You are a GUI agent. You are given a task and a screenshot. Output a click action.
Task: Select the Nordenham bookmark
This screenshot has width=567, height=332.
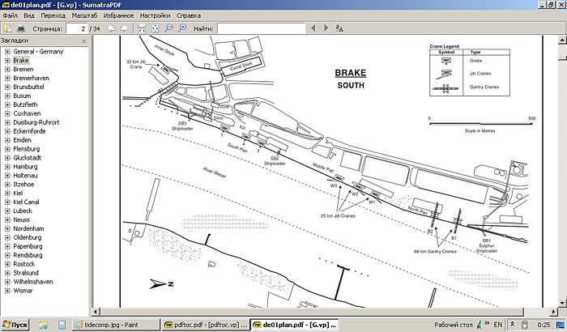28,228
